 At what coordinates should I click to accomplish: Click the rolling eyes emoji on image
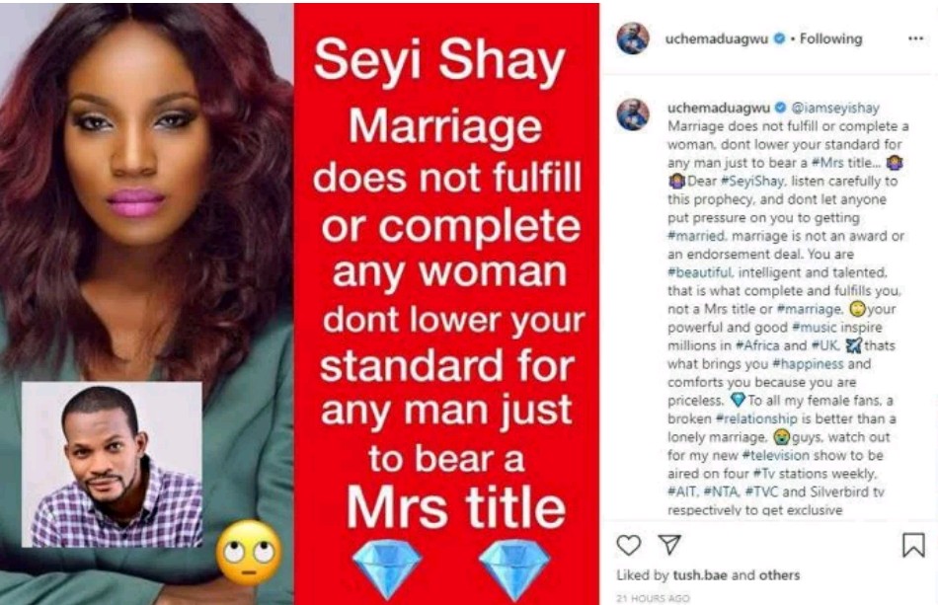coord(249,554)
